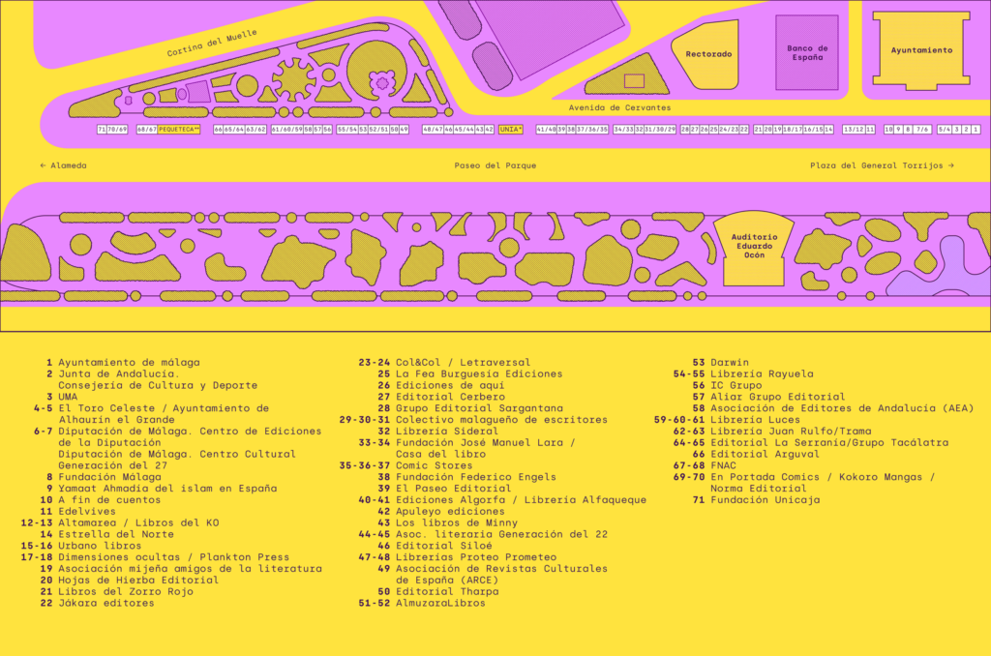
Task: Click legend entry 'IC Grupo'
Action: [x=736, y=385]
